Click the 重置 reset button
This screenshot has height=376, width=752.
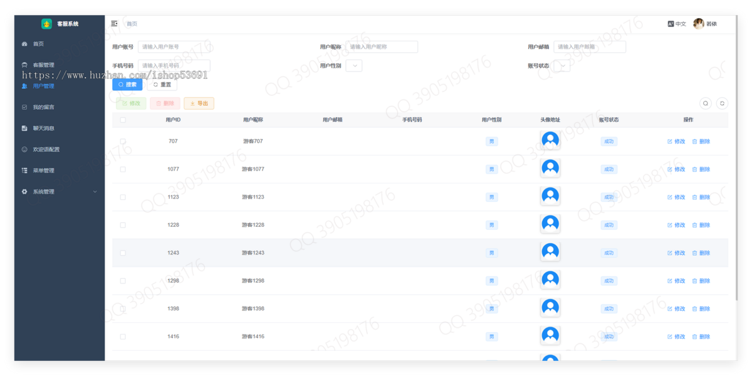click(x=162, y=85)
